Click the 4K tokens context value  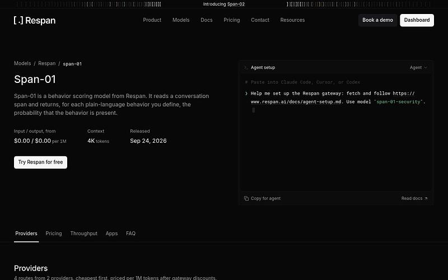99,141
